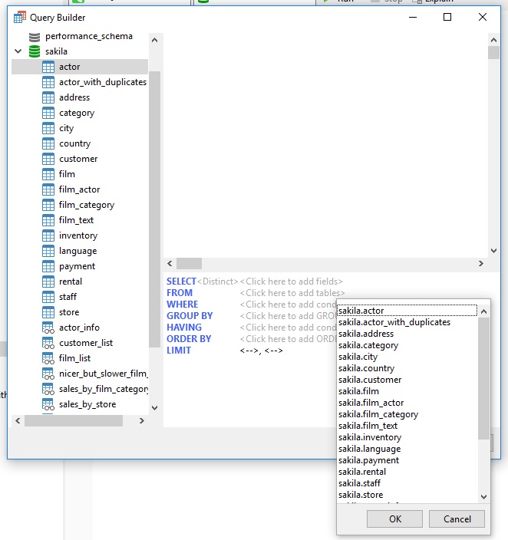508x540 pixels.
Task: Click 'Click here to add fields' link
Action: click(291, 282)
